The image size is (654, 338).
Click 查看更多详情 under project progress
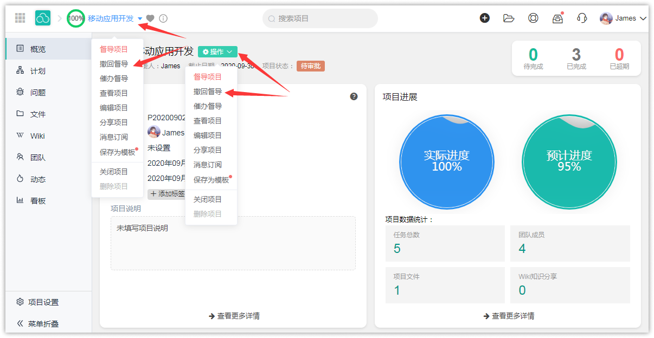coord(509,316)
